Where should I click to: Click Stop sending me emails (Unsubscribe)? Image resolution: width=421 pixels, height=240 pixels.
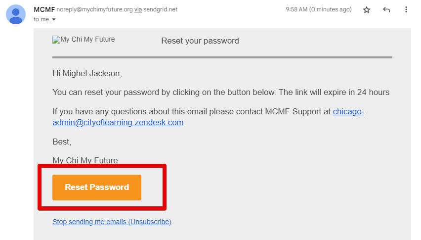point(112,222)
